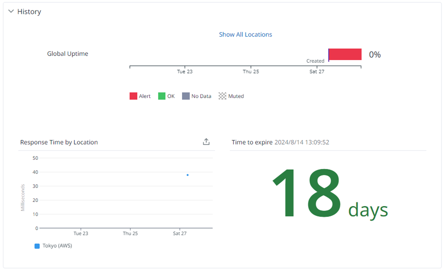Click the Time to expire heading
443x270 pixels.
coord(252,143)
